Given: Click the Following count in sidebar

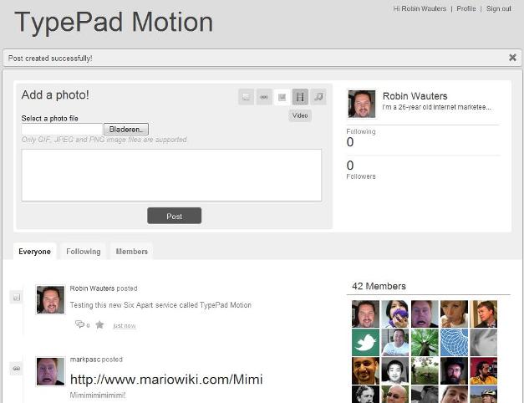Looking at the screenshot, I should (350, 142).
